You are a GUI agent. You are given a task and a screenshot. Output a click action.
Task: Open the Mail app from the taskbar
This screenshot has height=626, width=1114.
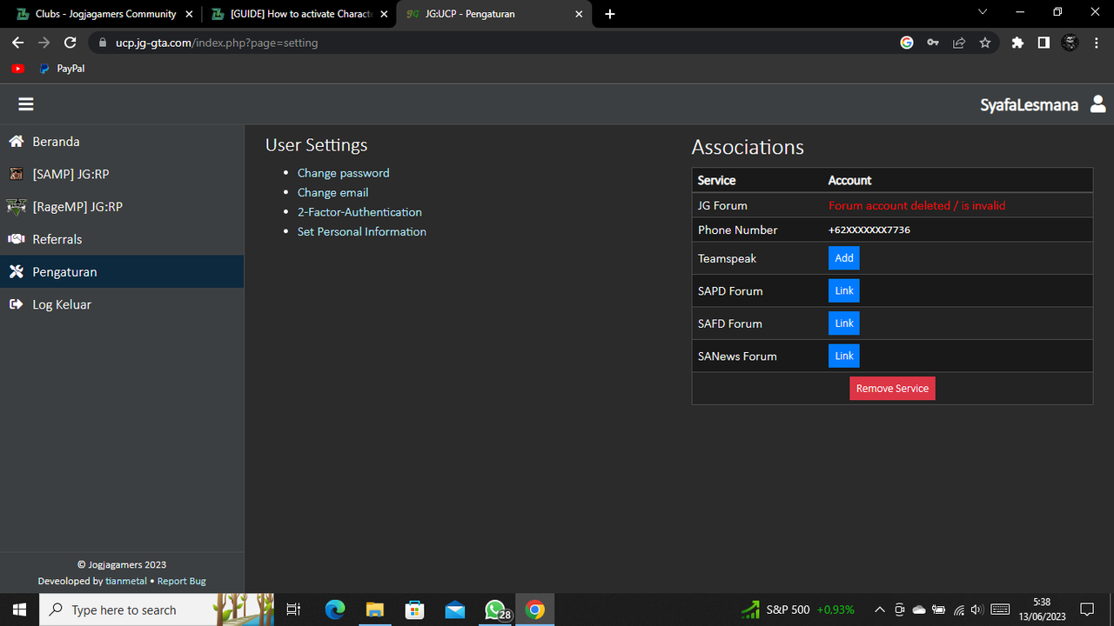pyautogui.click(x=454, y=609)
